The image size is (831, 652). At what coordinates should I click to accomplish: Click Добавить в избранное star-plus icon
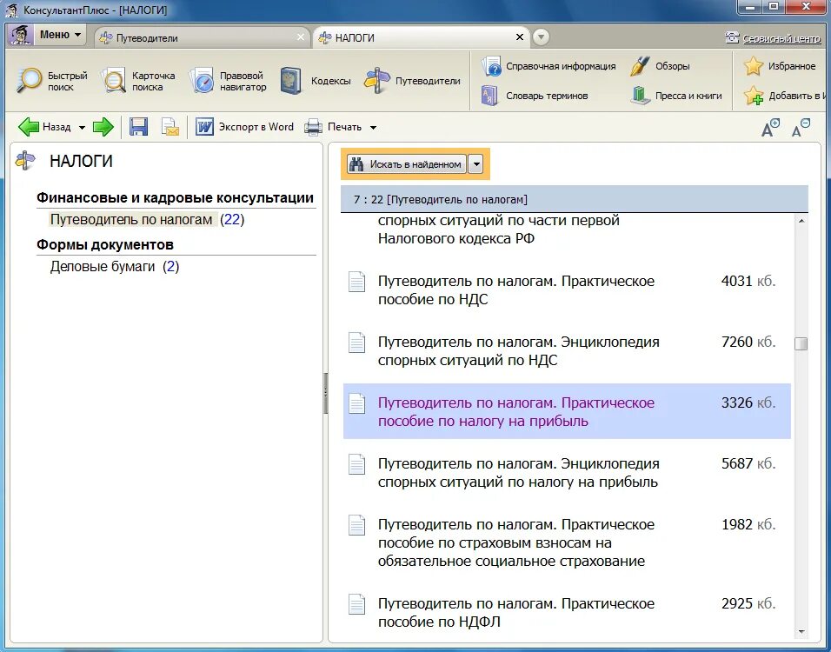(754, 96)
